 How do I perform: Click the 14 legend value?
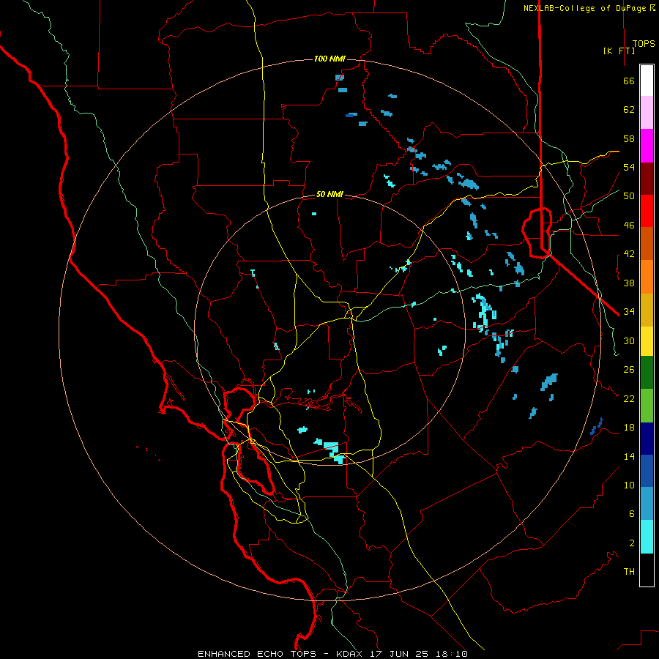coord(629,456)
